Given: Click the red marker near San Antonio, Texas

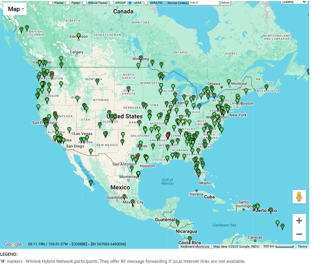Looking at the screenshot, I should coord(137,157).
